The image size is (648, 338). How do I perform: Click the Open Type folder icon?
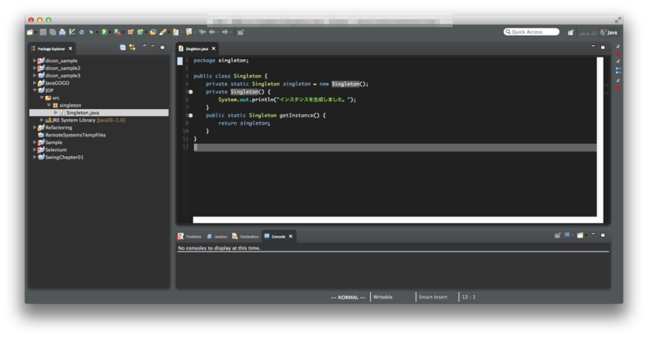click(153, 32)
